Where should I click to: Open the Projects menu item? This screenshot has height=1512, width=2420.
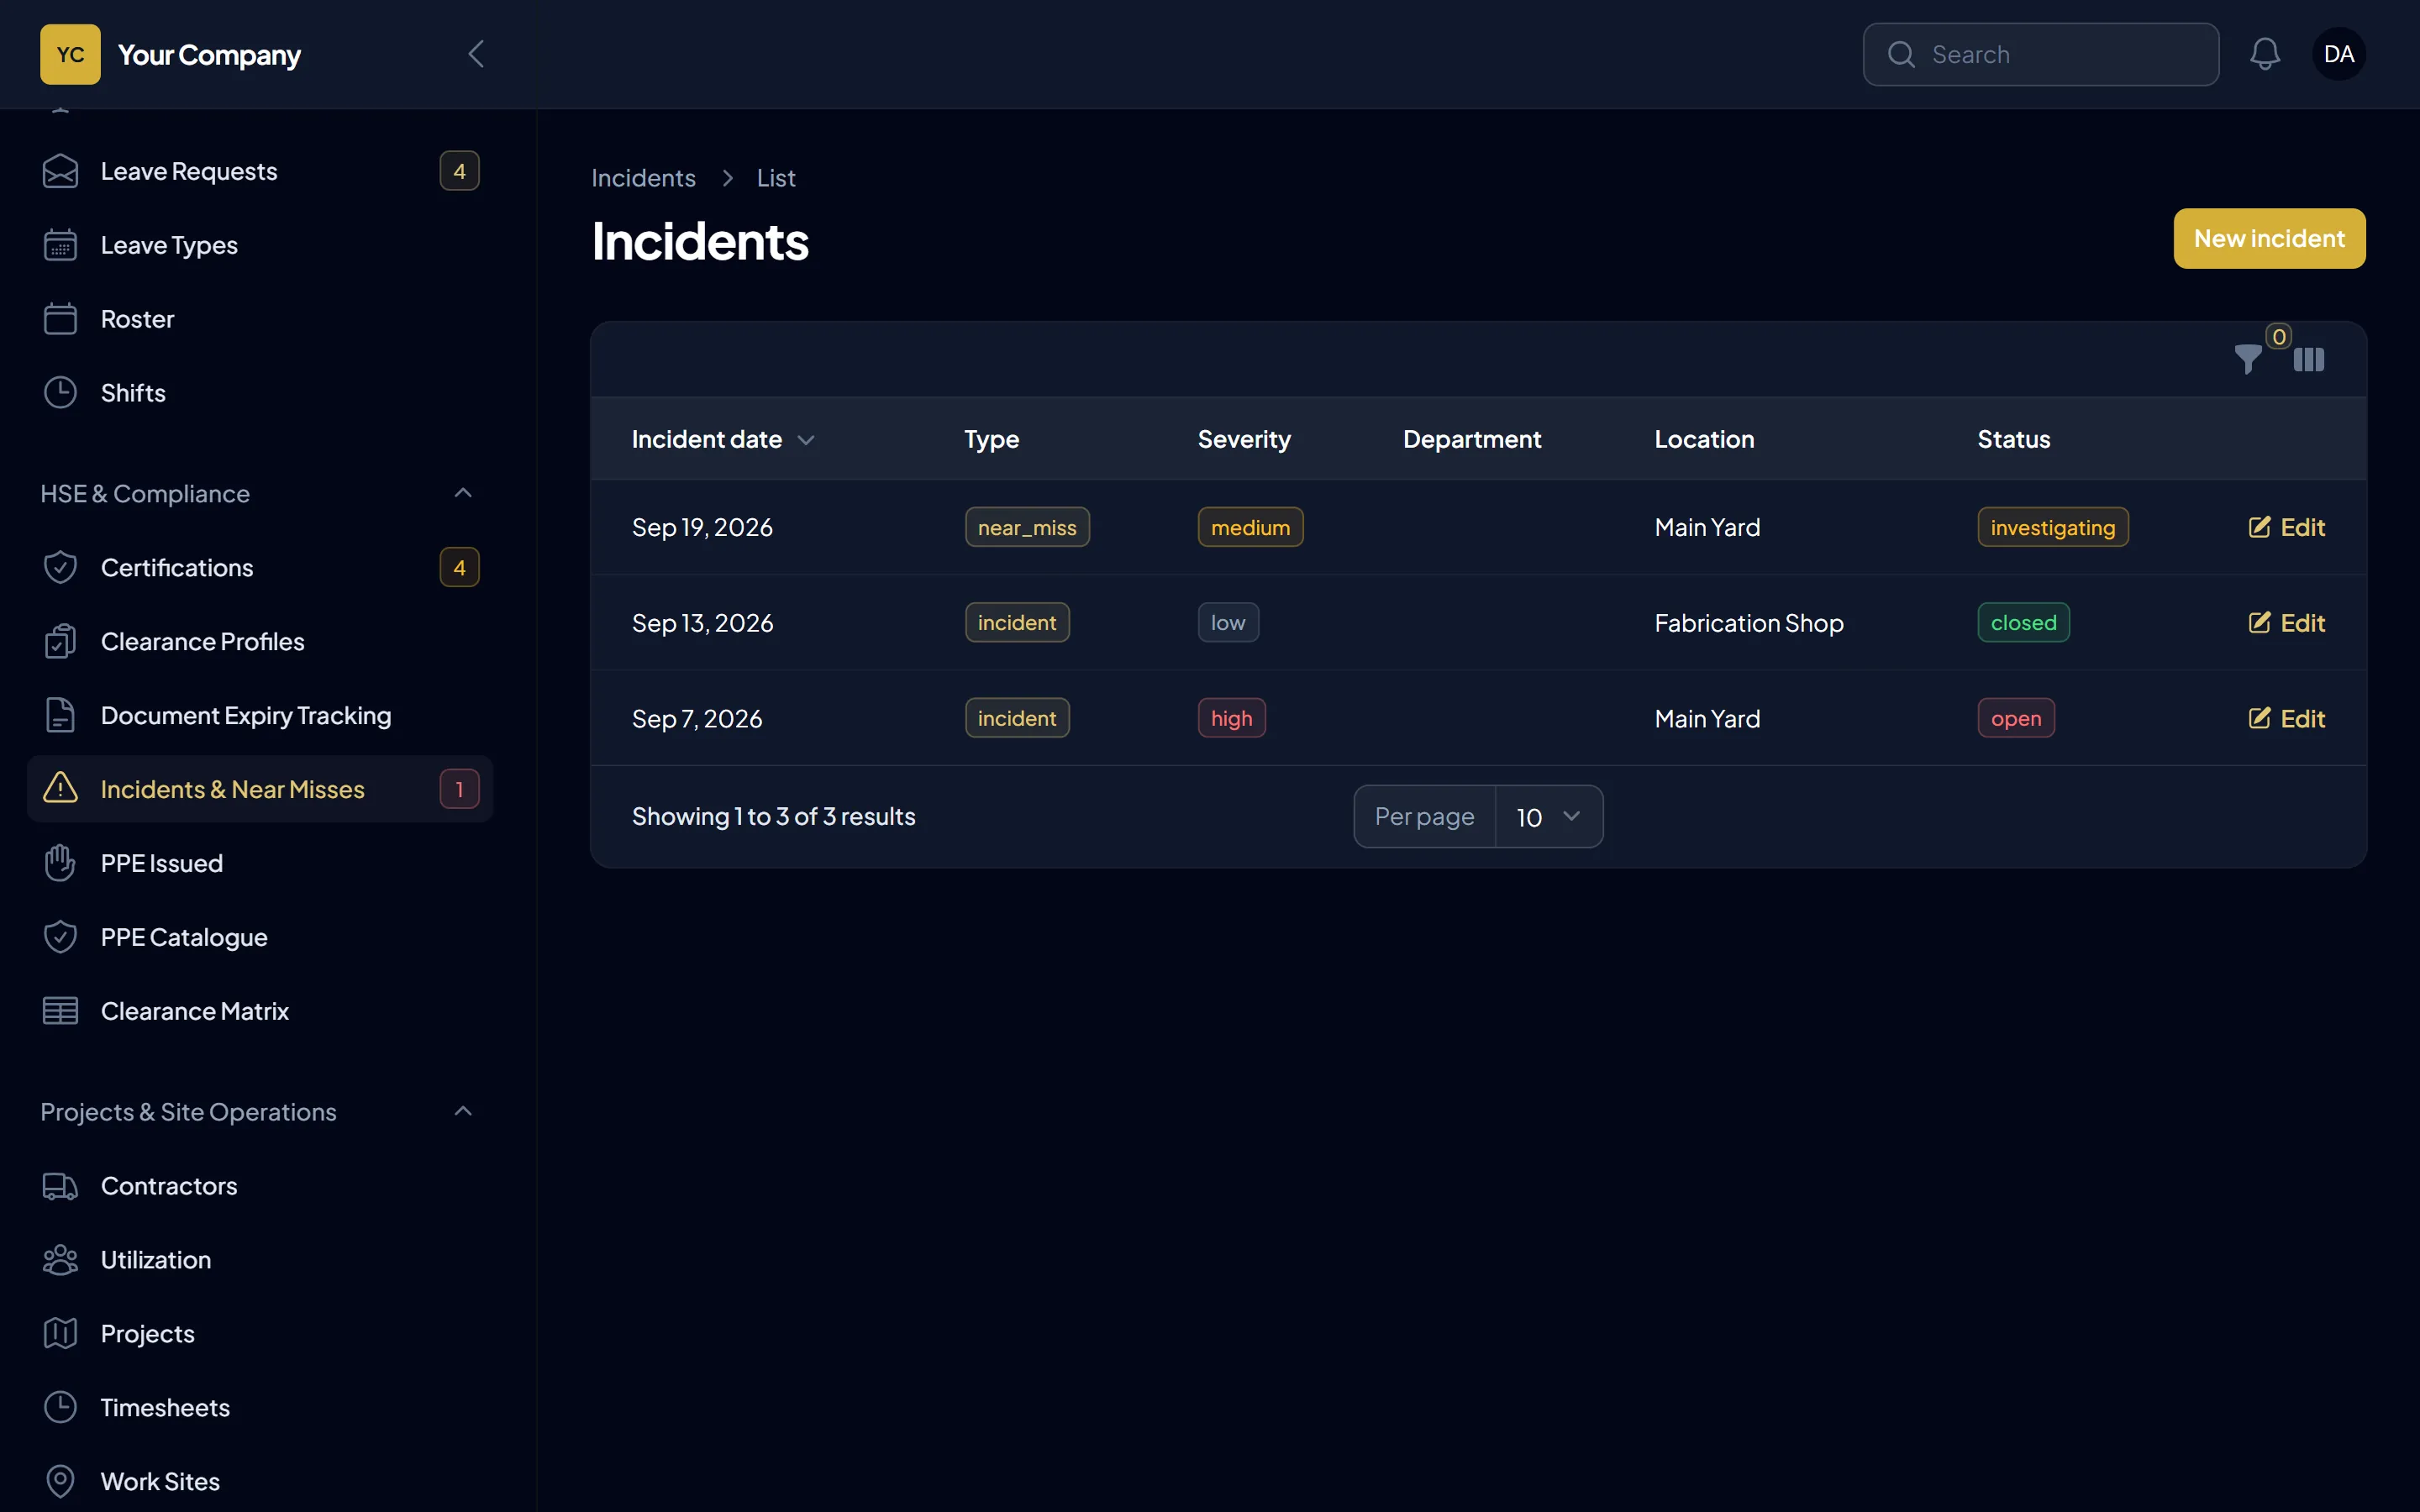tap(260, 1333)
